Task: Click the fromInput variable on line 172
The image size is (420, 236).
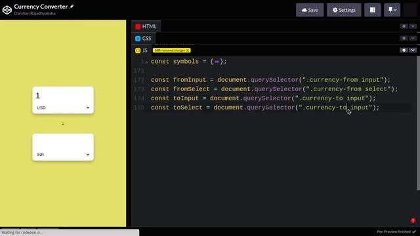Action: coord(190,80)
